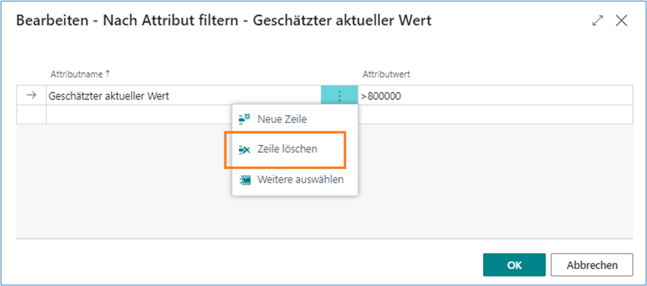Pick "Weitere auswählen" in the menu

click(x=300, y=179)
